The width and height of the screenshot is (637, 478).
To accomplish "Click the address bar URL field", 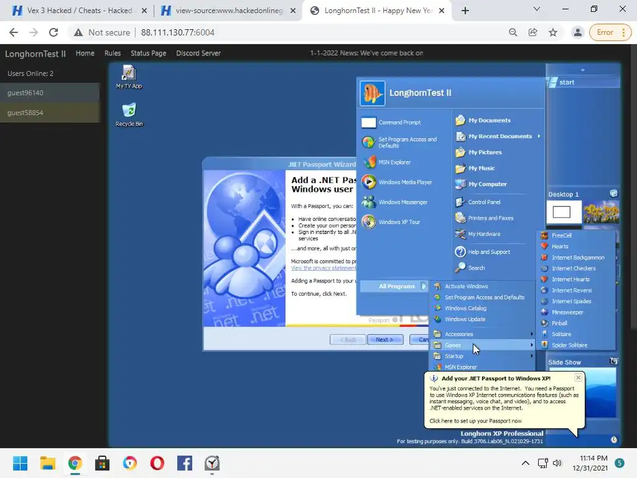I will pyautogui.click(x=177, y=32).
